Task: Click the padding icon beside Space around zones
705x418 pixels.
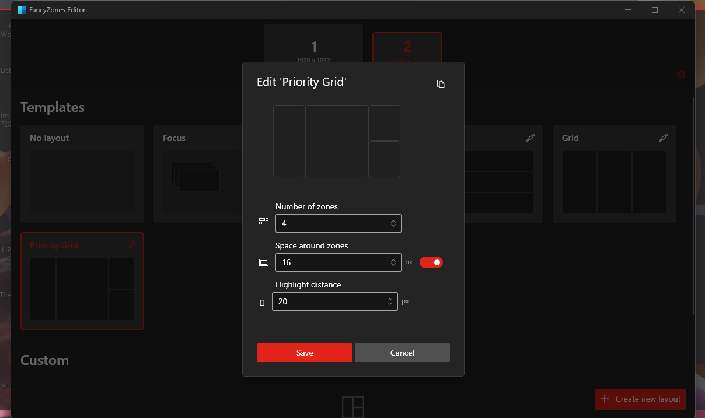Action: 263,262
